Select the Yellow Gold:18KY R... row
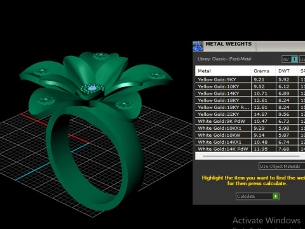Screen dimensions: 305x229 250,108
